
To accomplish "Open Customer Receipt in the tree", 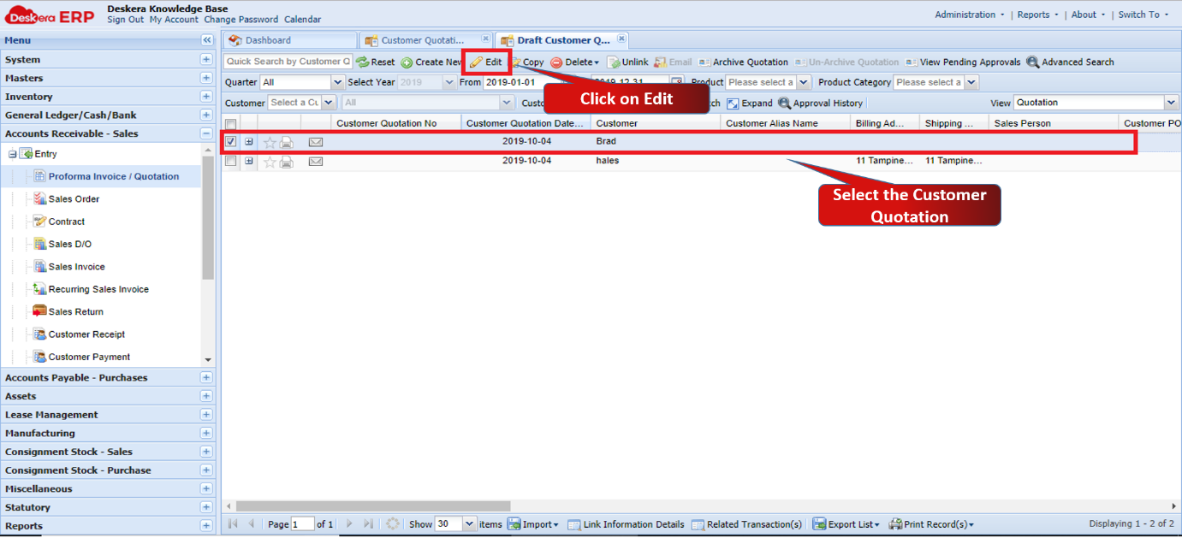I will [86, 334].
